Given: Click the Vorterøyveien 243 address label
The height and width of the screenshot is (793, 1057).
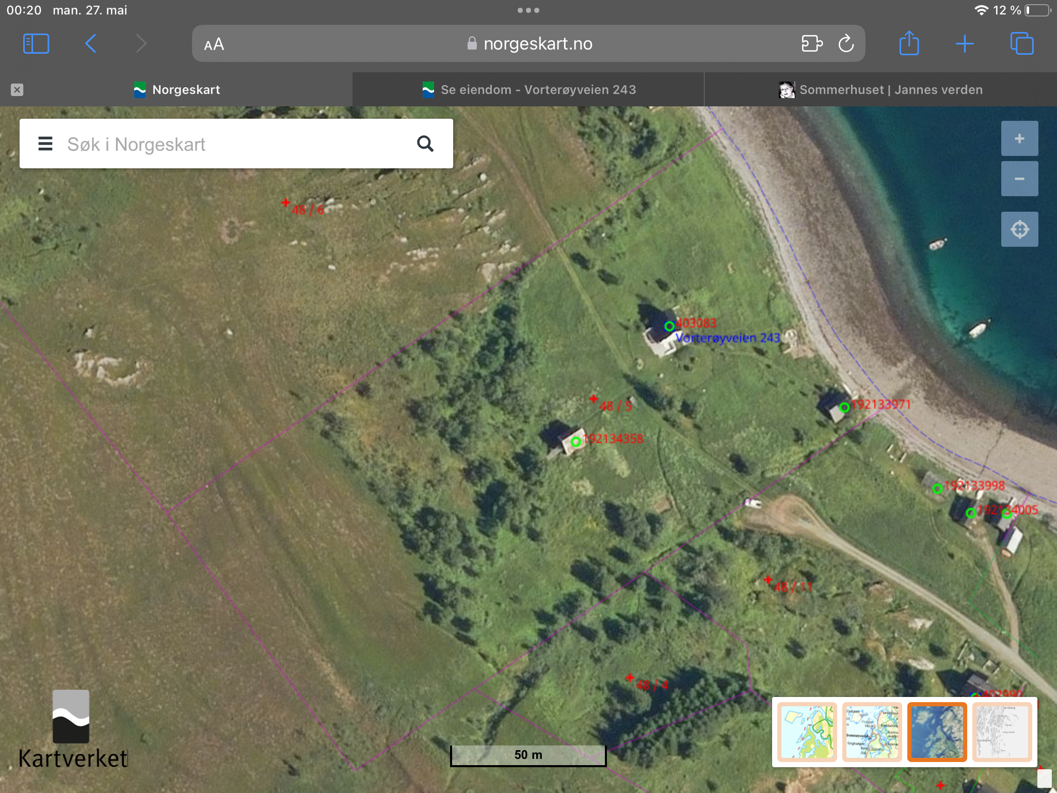Looking at the screenshot, I should pos(728,338).
